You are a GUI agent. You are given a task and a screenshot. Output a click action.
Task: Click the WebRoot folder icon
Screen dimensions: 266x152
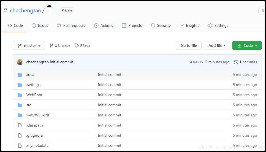pyautogui.click(x=20, y=95)
